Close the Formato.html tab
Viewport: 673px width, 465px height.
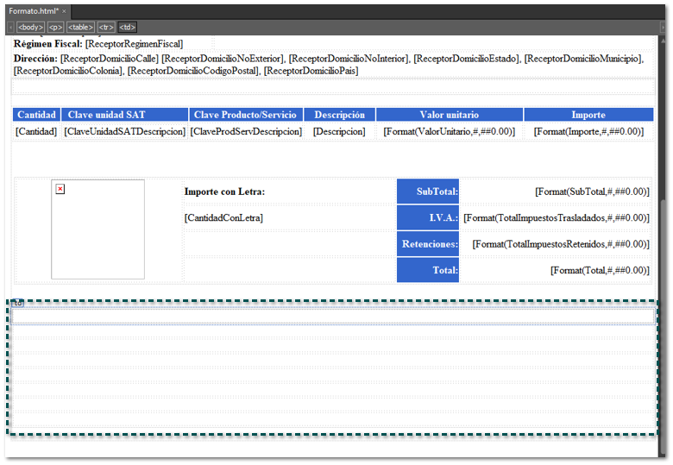[64, 11]
